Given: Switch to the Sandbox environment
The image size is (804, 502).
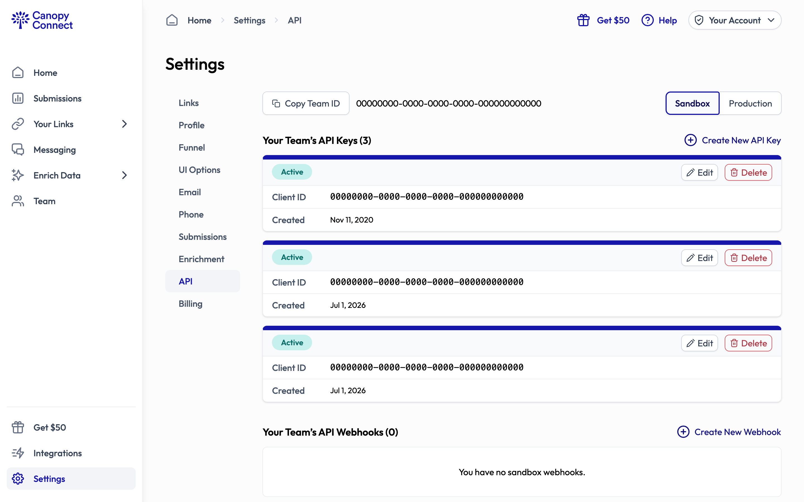Looking at the screenshot, I should coord(692,103).
